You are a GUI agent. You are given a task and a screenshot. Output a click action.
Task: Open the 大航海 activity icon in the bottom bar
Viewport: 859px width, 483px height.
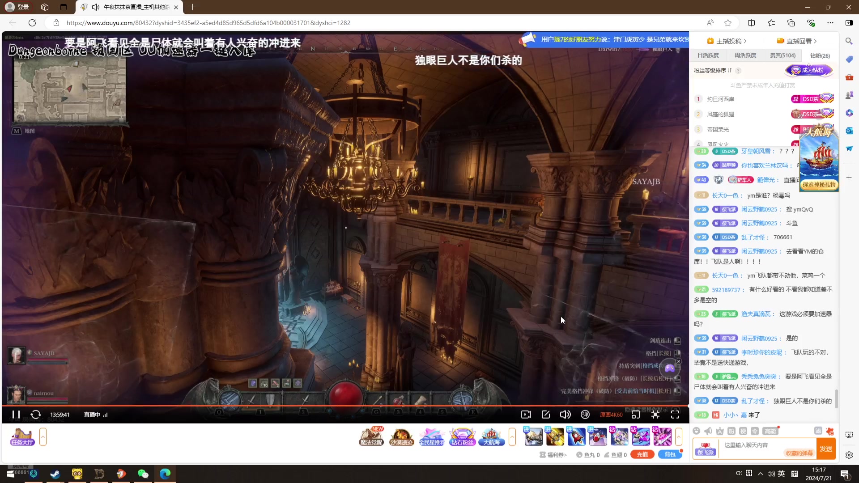click(x=491, y=436)
